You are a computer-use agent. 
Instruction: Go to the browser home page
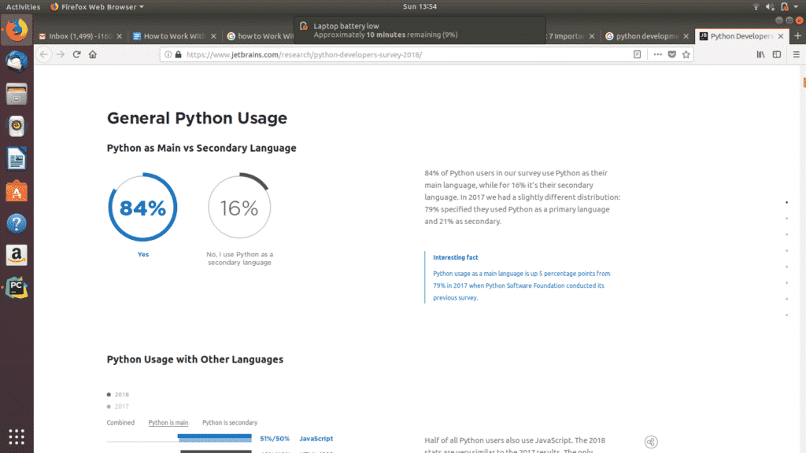click(94, 54)
